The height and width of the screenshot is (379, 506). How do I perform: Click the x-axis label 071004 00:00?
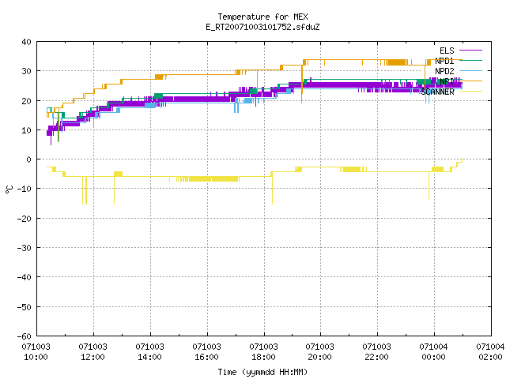coord(433,352)
